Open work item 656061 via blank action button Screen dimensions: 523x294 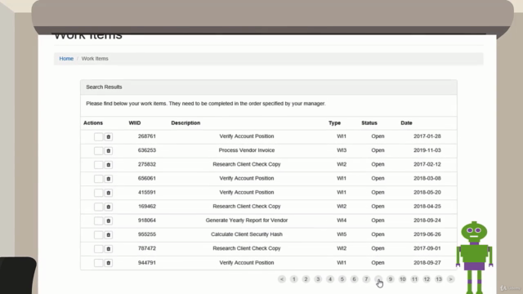(x=98, y=179)
